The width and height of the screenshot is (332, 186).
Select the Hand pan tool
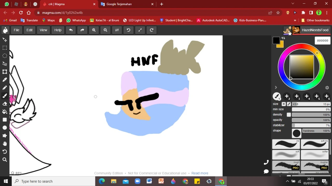[x=5, y=144]
